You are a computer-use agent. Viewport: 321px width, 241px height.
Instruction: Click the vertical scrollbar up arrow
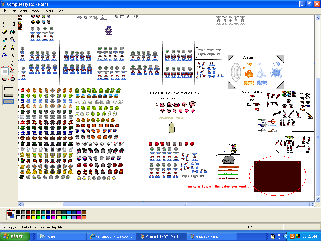[318, 18]
